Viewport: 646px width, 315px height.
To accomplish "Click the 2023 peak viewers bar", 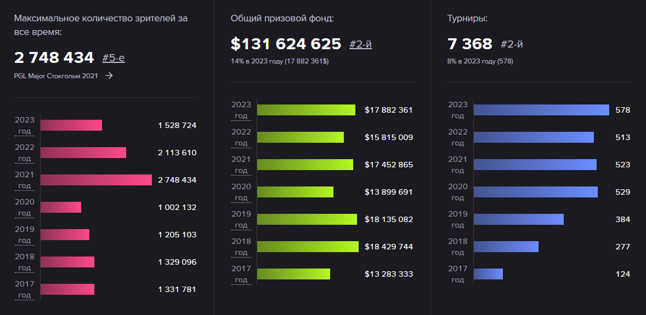I will tap(71, 125).
